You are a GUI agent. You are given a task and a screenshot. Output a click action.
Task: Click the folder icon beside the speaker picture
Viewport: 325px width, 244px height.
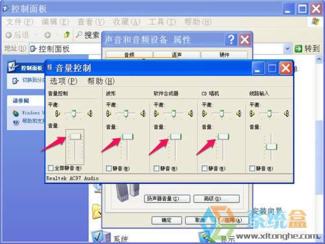pos(97,211)
